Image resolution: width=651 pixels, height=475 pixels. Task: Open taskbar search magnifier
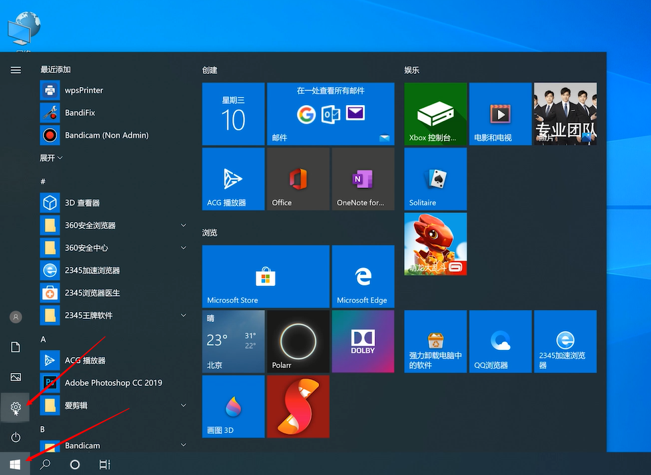tap(45, 464)
